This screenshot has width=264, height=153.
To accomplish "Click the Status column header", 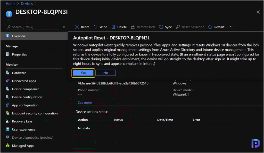I will click(x=118, y=120).
